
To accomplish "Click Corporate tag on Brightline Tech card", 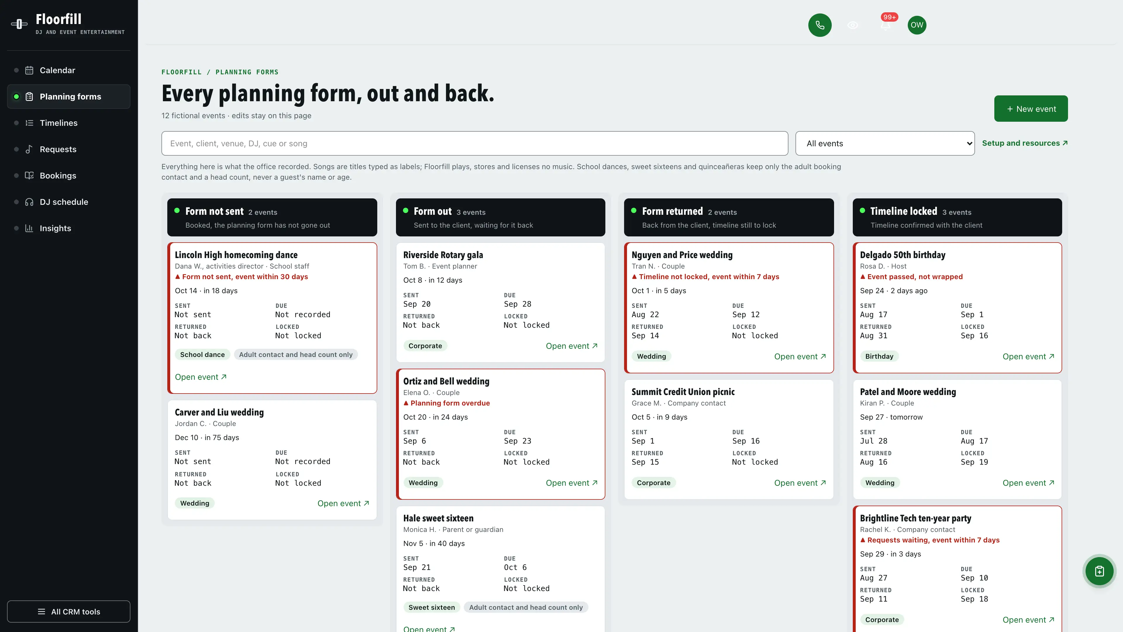I will [882, 620].
